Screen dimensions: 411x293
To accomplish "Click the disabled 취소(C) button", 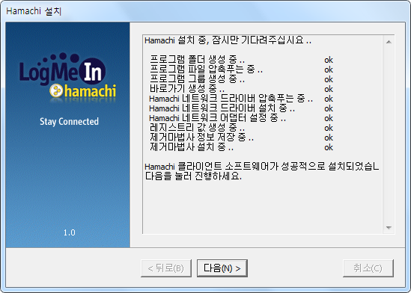I will [368, 268].
